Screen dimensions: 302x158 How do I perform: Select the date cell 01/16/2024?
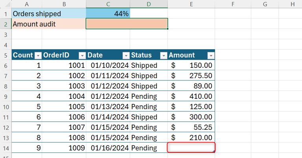(x=108, y=148)
